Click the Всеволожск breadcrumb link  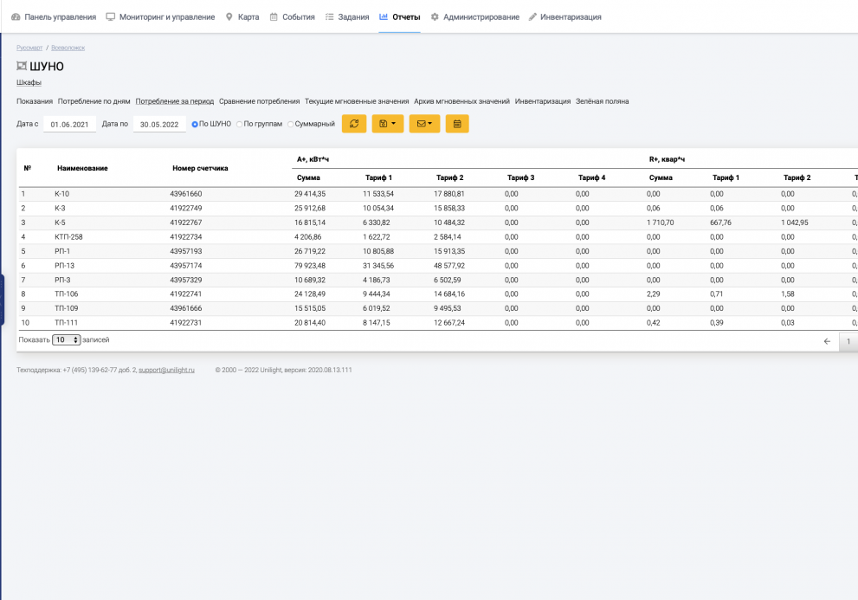(68, 48)
